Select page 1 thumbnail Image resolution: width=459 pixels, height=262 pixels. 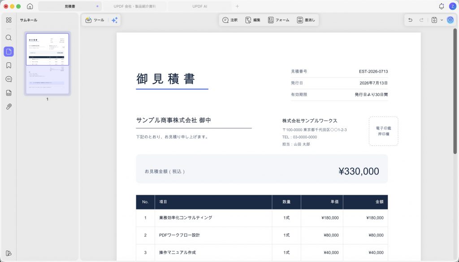click(48, 63)
